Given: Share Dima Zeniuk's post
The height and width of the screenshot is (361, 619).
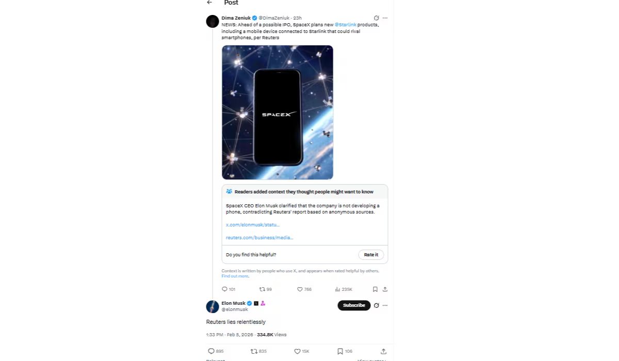Looking at the screenshot, I should (385, 289).
